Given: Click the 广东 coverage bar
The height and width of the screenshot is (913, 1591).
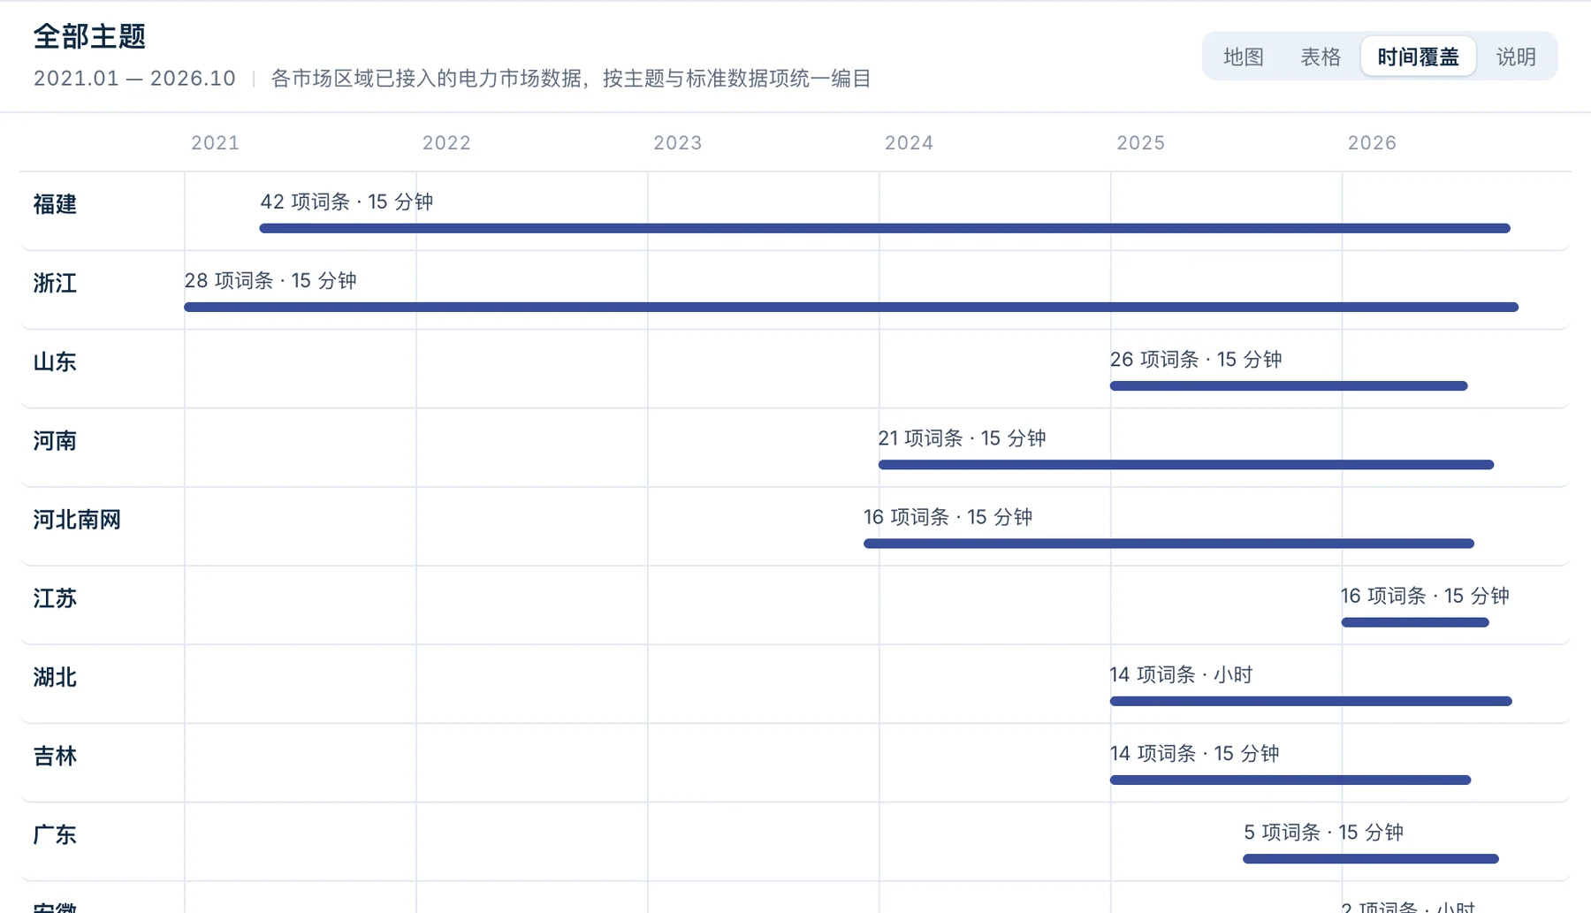Looking at the screenshot, I should 1371,858.
